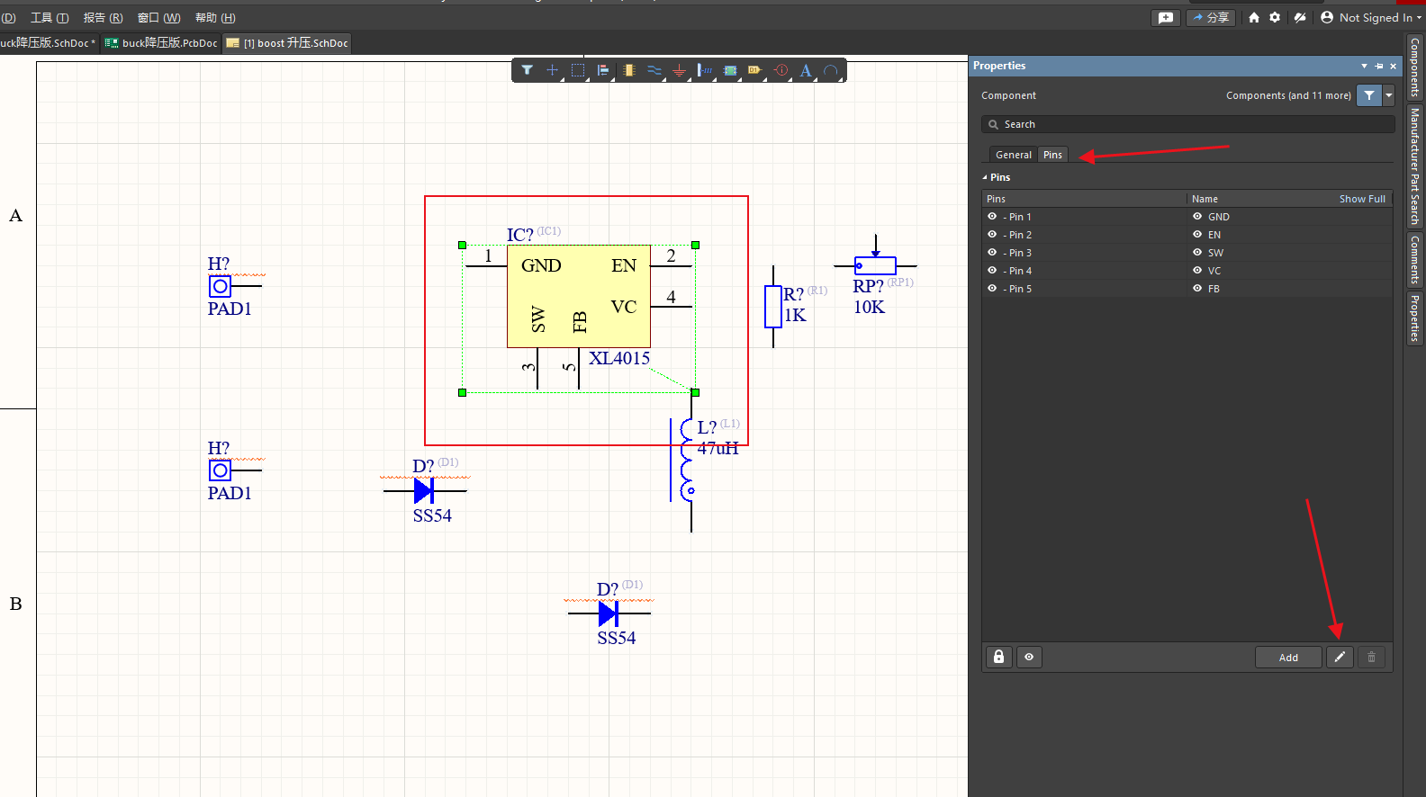This screenshot has height=797, width=1426.
Task: Open the Manufacturer Part Search side panel
Action: [1414, 166]
